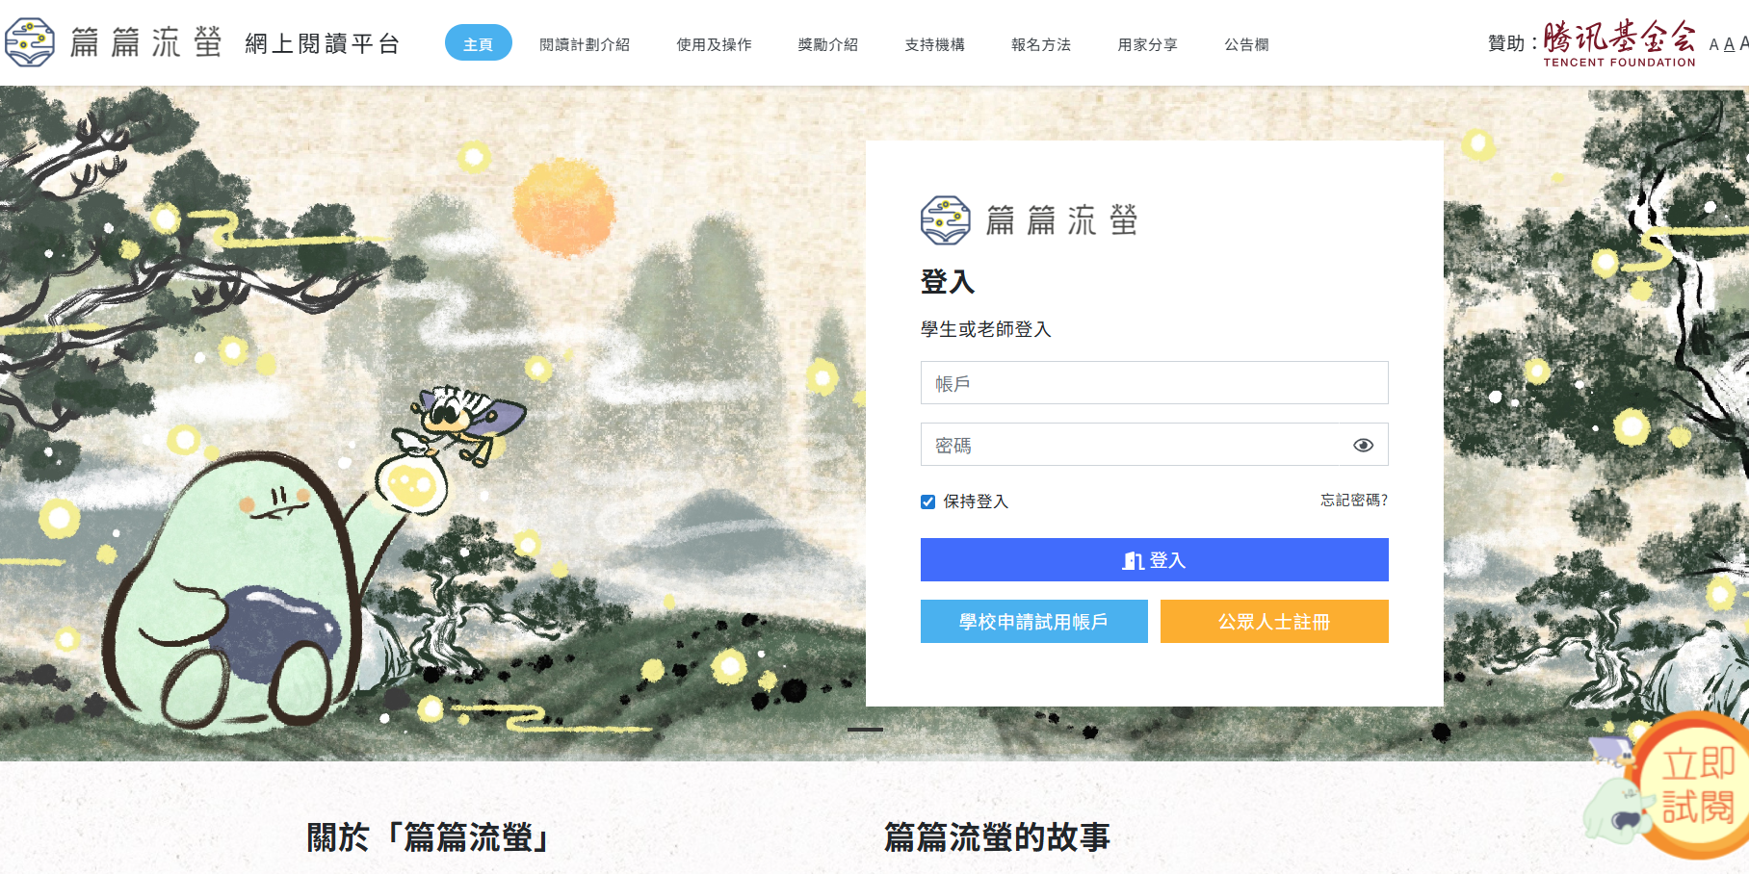Click the carousel slide indicator bar
Viewport: 1749px width, 874px height.
point(865,730)
